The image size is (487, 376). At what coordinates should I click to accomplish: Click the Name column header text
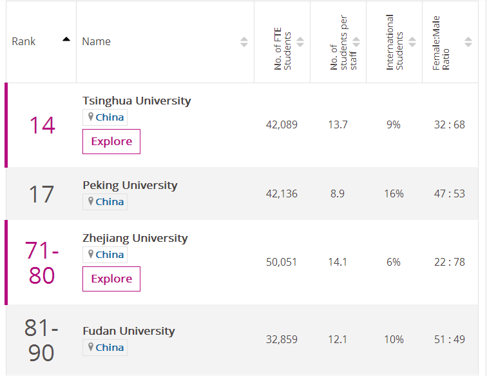[x=96, y=41]
